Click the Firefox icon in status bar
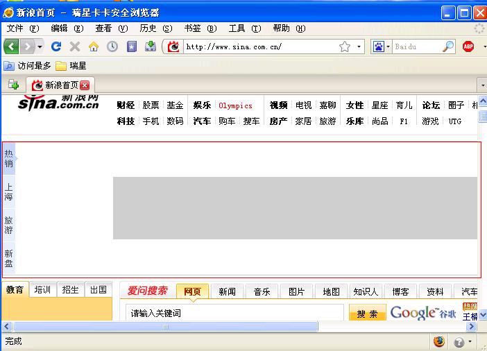This screenshot has width=487, height=351. [x=439, y=342]
